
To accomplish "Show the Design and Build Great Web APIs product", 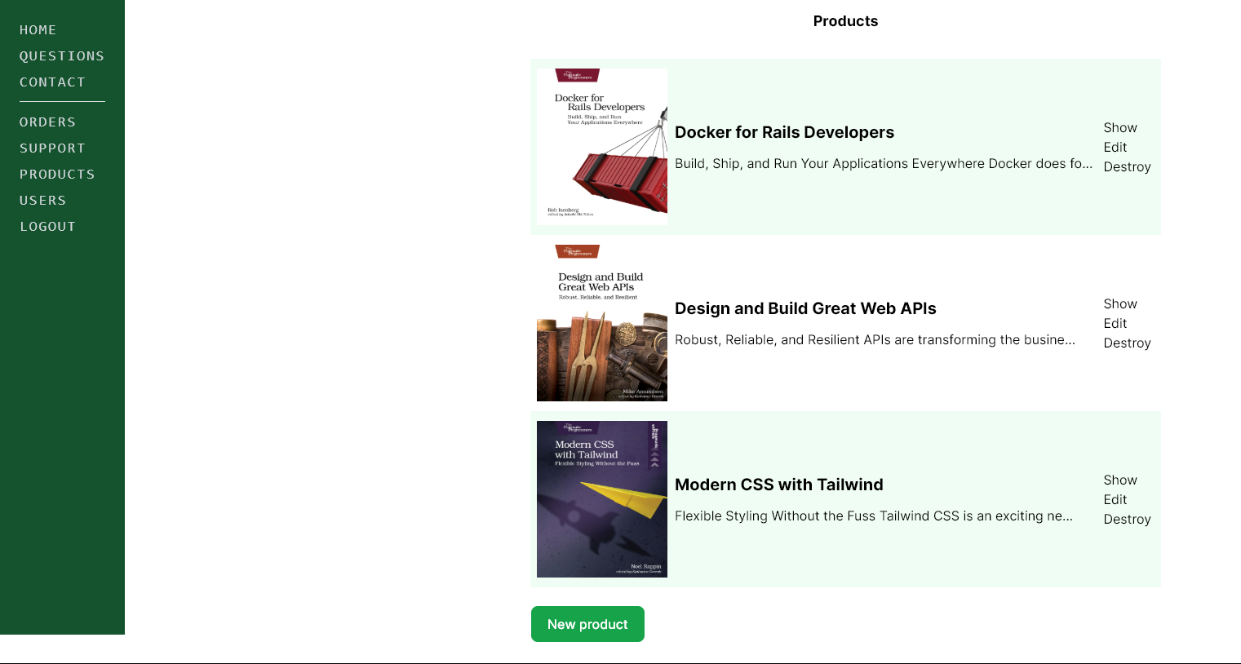I will click(1119, 304).
